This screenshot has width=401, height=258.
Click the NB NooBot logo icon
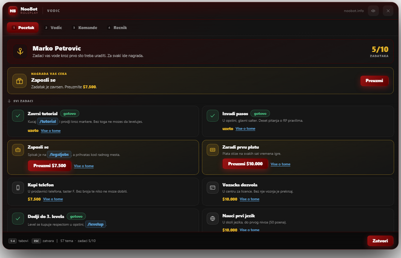pos(13,11)
